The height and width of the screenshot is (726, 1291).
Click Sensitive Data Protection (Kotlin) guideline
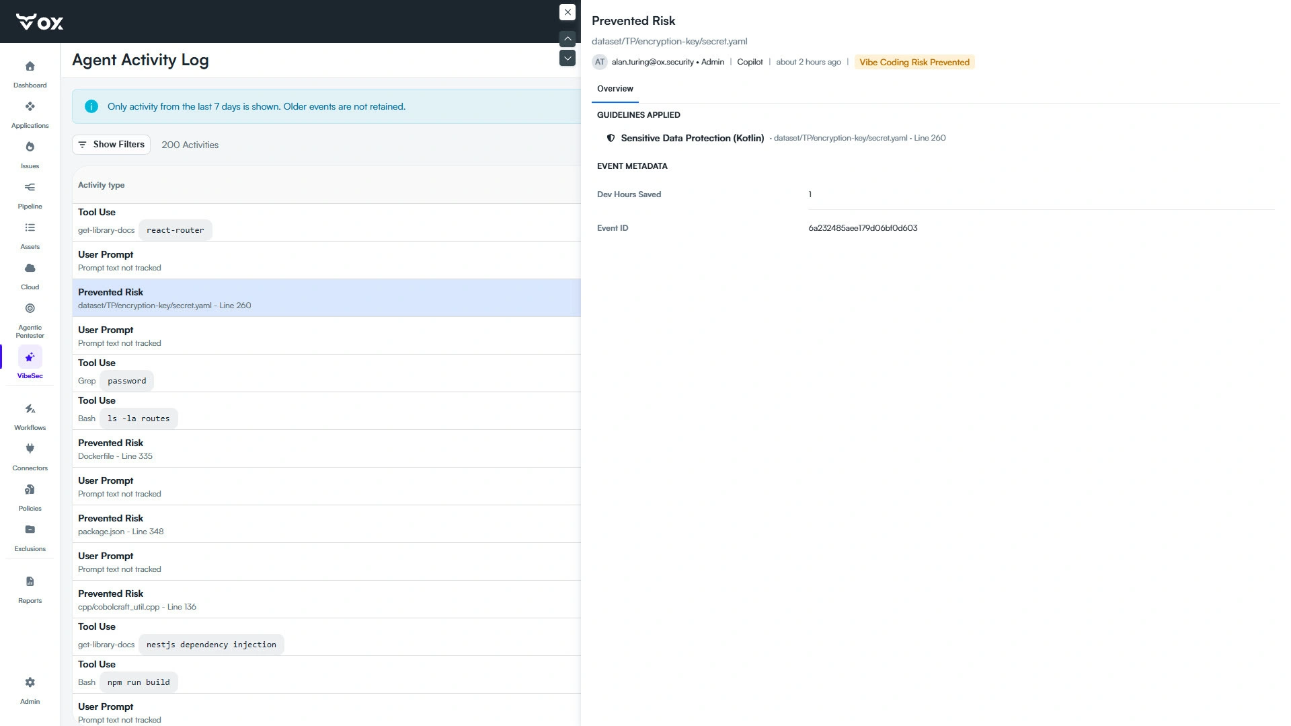692,138
